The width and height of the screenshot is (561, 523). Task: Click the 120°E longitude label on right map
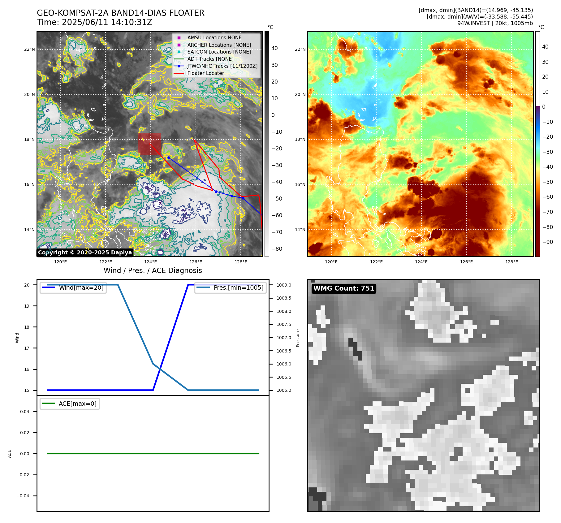[x=331, y=262]
